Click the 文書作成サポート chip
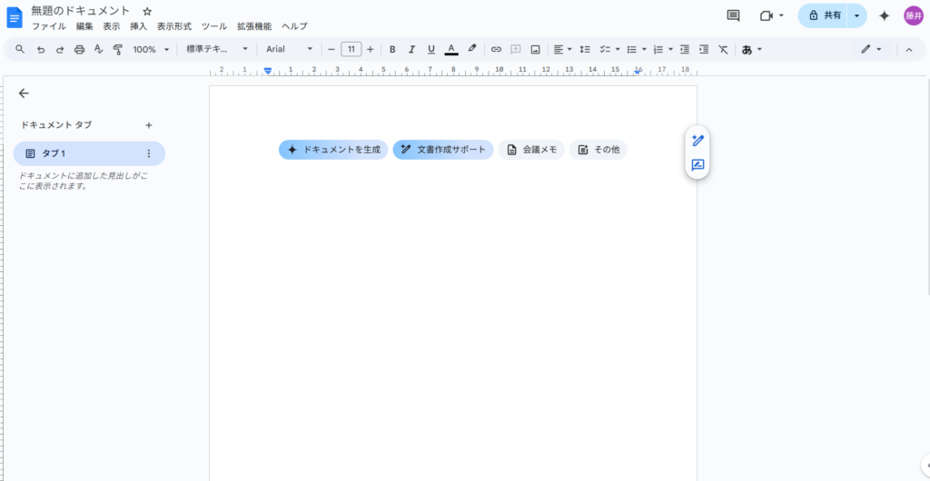The image size is (930, 481). tap(443, 150)
